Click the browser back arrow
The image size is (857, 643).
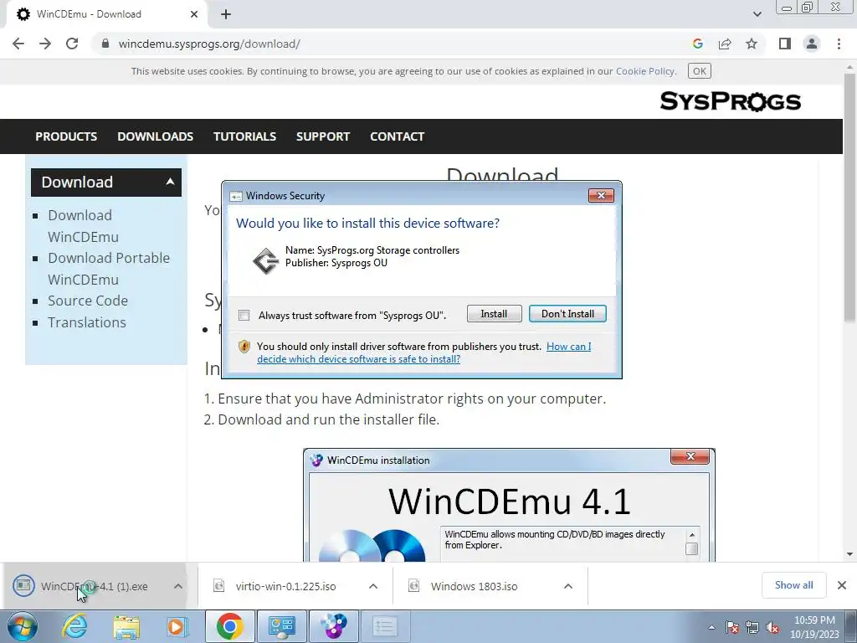click(18, 44)
